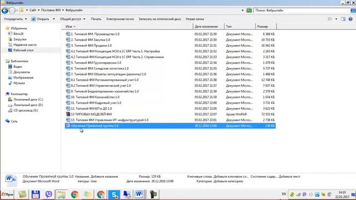Click the icon of 5. Типовой ФМ Грузоперевозки

[x=68, y=63]
